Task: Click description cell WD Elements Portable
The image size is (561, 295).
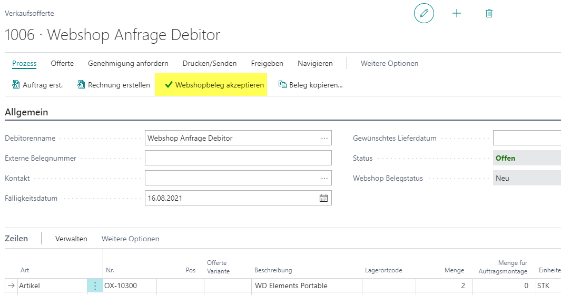Action: (x=307, y=286)
